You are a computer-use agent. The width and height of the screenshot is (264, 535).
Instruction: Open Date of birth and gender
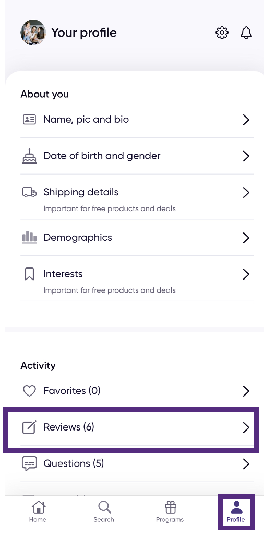point(137,156)
